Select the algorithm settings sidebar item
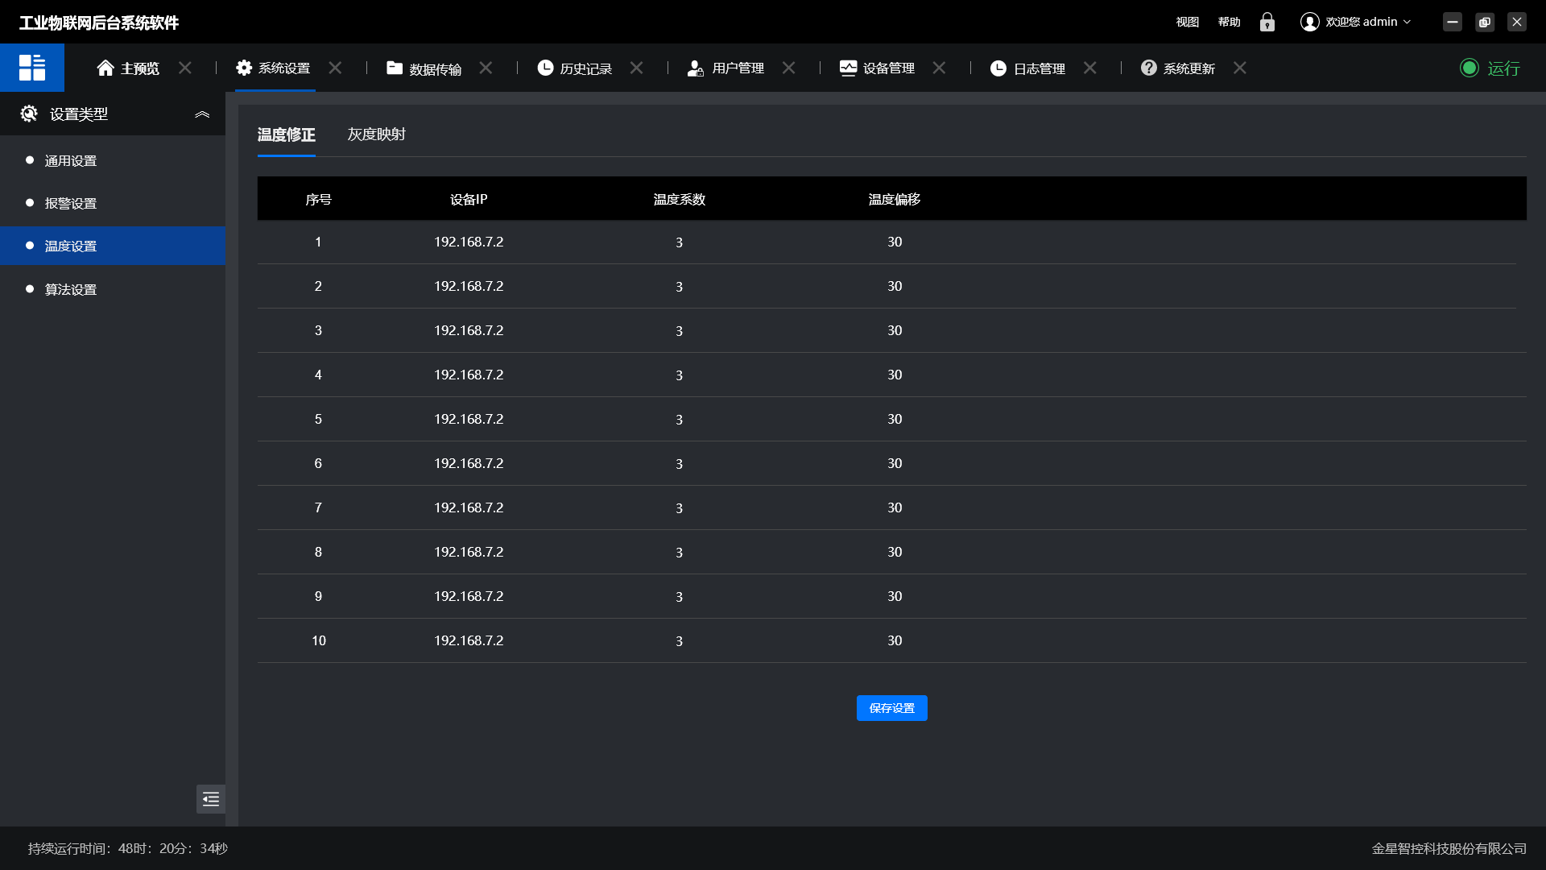The height and width of the screenshot is (870, 1546). pos(71,289)
